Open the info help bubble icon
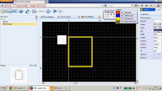The image size is (162, 91). click(x=60, y=11)
